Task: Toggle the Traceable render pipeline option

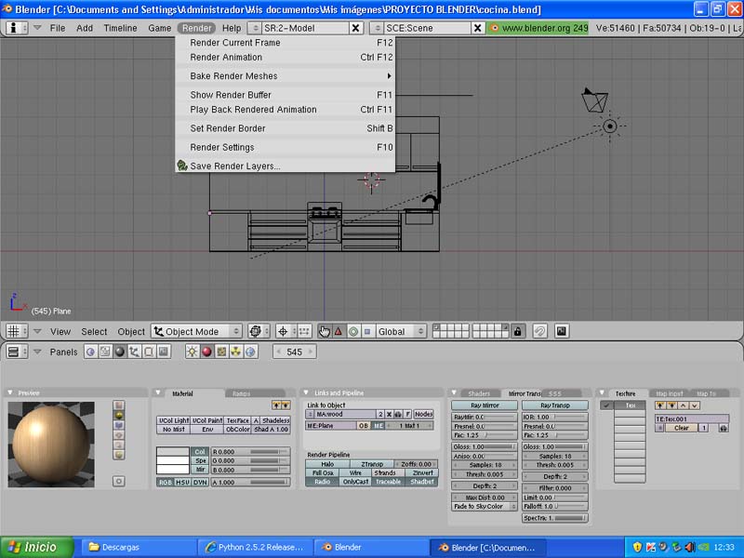Action: click(x=388, y=482)
